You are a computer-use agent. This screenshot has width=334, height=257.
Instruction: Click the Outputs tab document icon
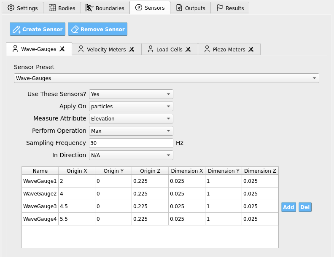point(179,8)
